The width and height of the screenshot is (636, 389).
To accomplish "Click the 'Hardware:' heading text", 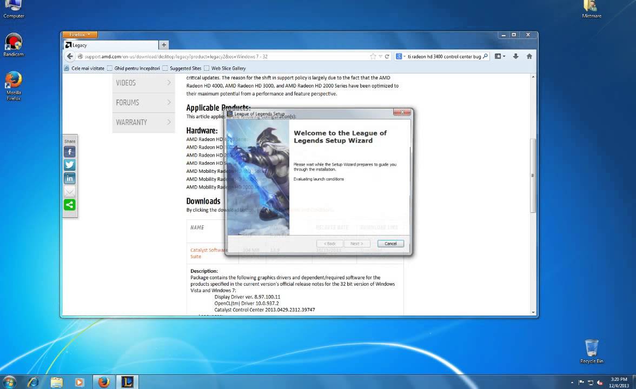I will point(202,131).
